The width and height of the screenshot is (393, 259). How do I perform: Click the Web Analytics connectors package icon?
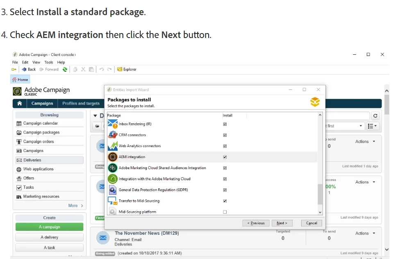[113, 146]
